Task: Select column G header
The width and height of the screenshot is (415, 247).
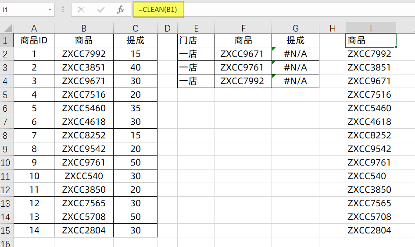Action: pyautogui.click(x=295, y=28)
